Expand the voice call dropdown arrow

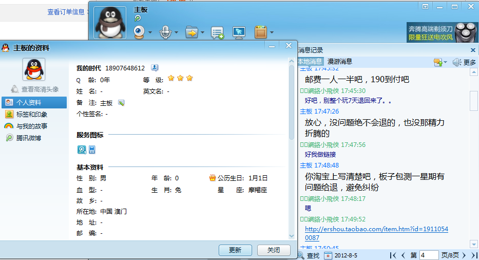click(176, 33)
